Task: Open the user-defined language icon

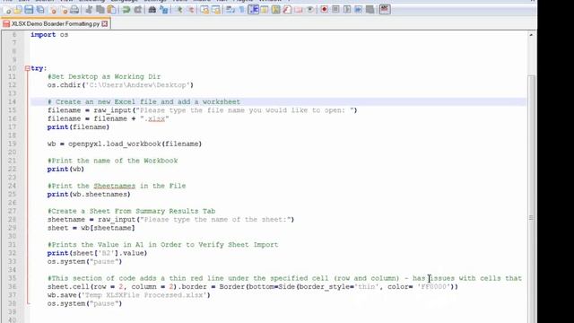Action: click(x=265, y=10)
